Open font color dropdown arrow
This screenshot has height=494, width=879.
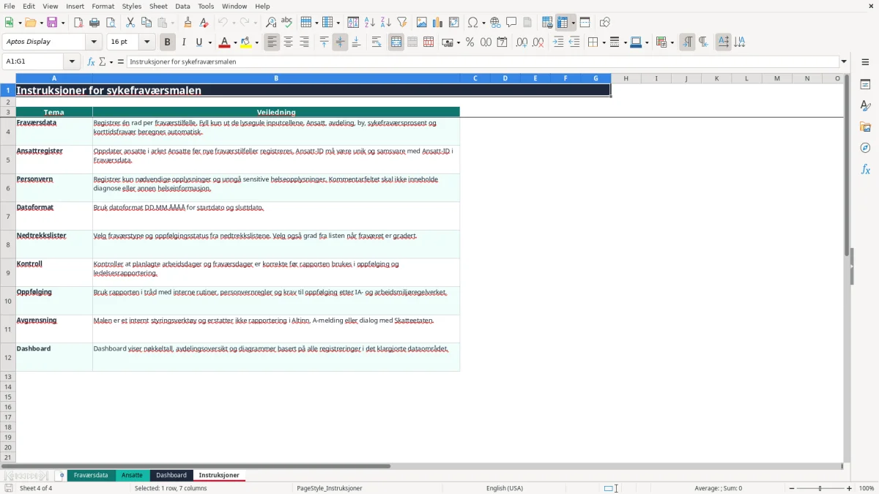235,42
